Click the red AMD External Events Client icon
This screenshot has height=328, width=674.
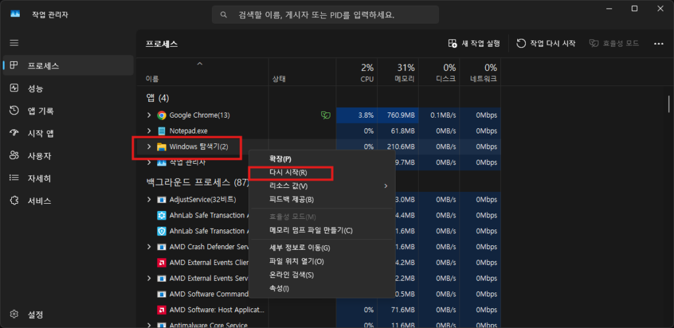tap(162, 262)
